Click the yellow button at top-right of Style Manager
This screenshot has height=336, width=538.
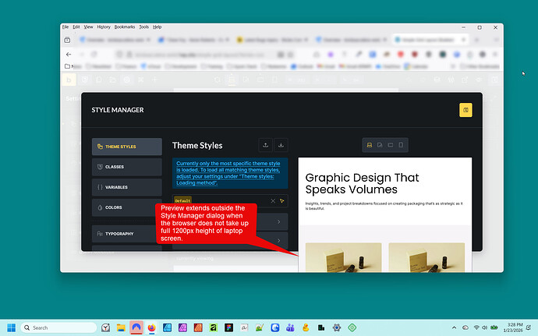tap(465, 111)
